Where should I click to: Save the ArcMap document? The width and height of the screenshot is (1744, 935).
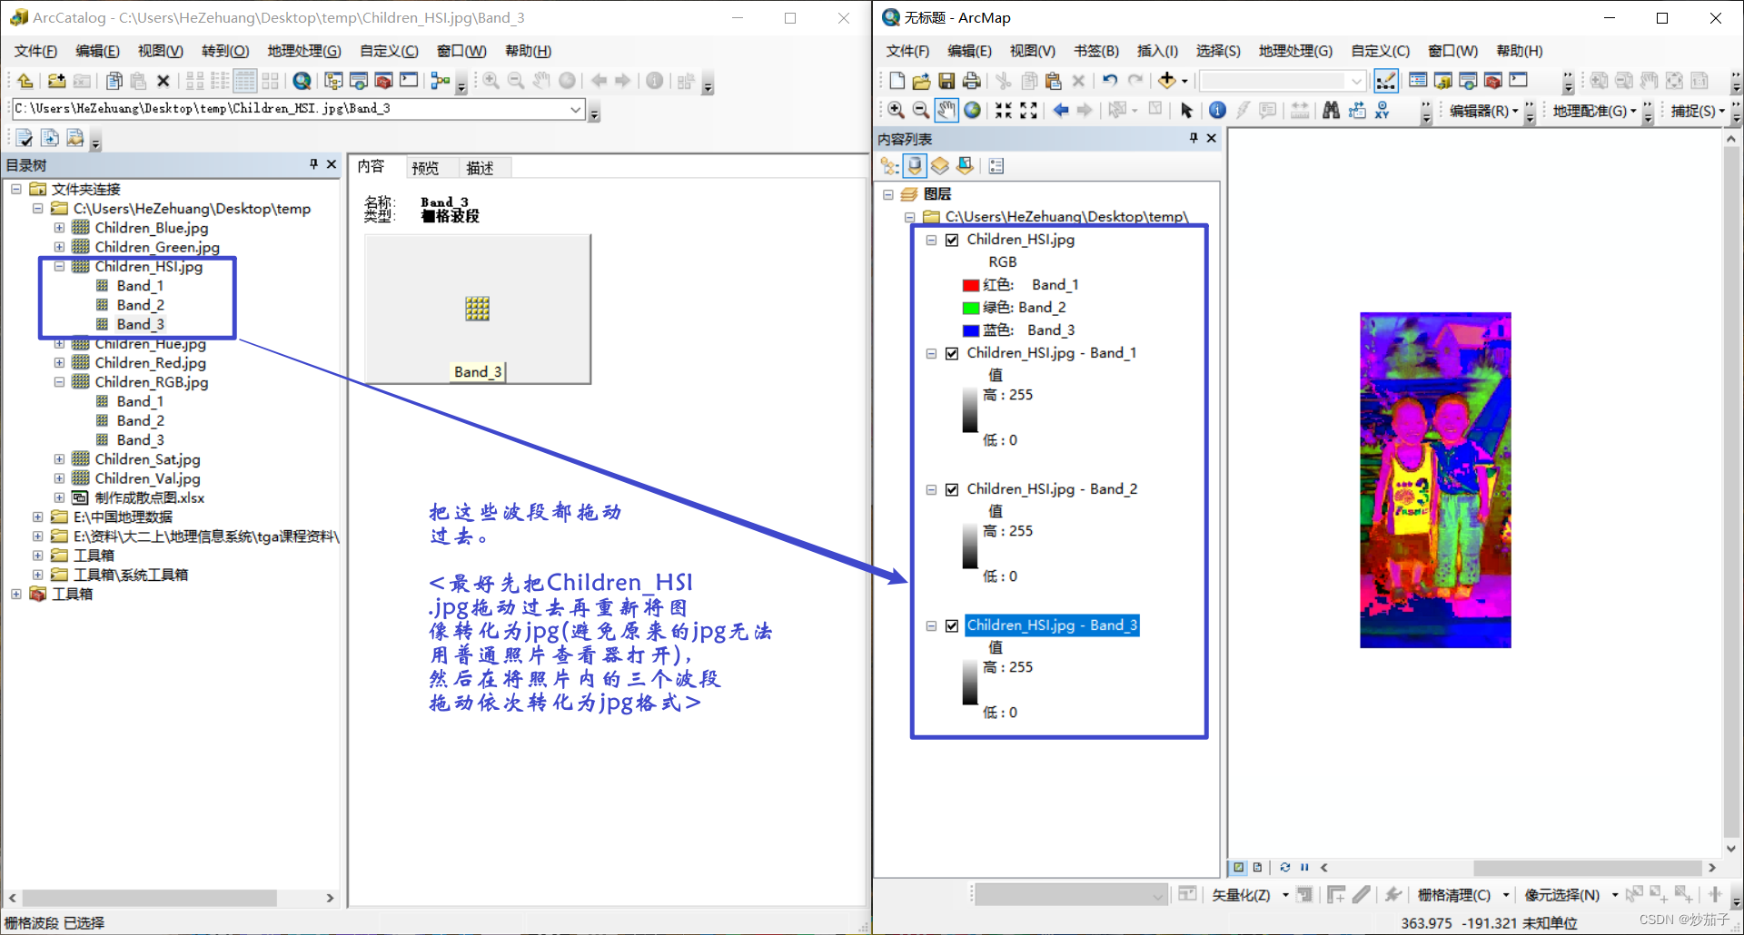pyautogui.click(x=946, y=81)
